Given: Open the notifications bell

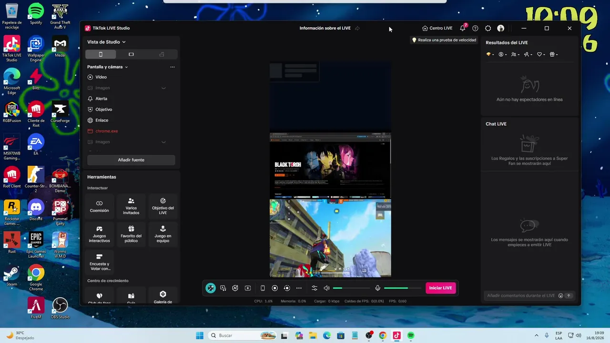Looking at the screenshot, I should [x=462, y=28].
